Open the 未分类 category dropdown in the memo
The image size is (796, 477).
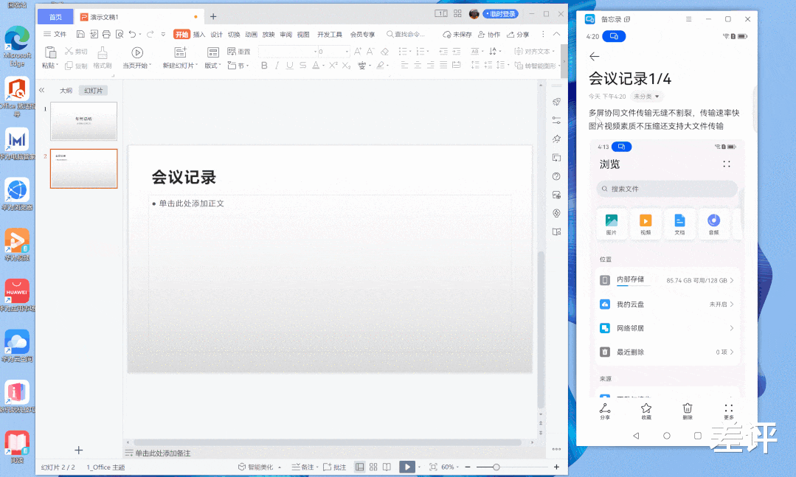pyautogui.click(x=647, y=96)
